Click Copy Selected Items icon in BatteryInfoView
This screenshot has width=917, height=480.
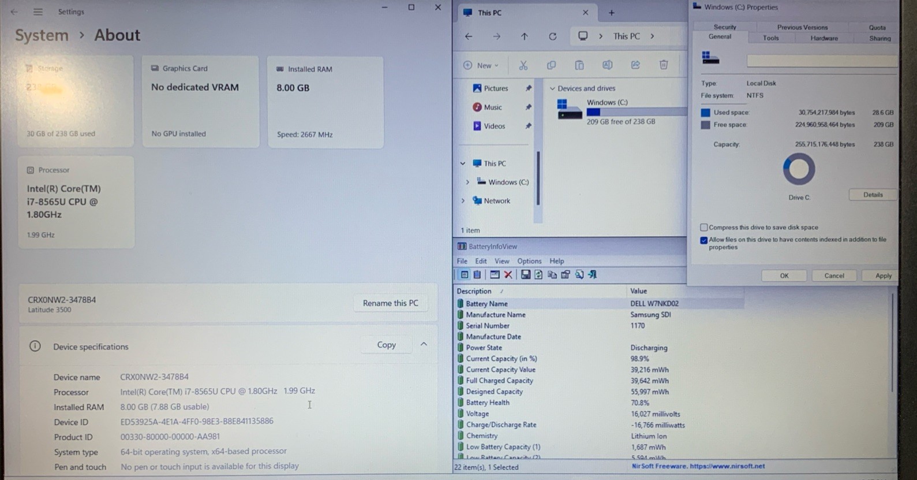(x=552, y=275)
